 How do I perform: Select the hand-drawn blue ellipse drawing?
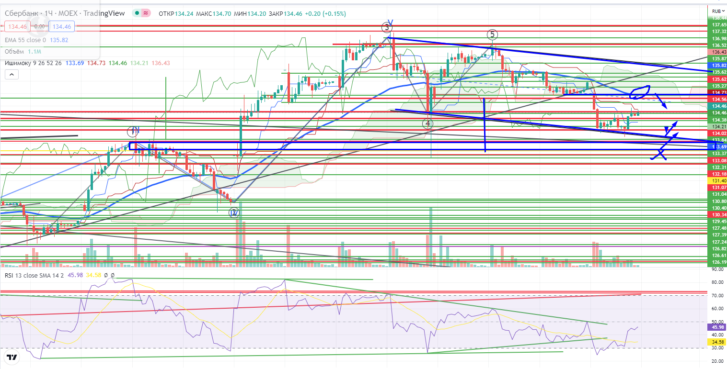639,90
